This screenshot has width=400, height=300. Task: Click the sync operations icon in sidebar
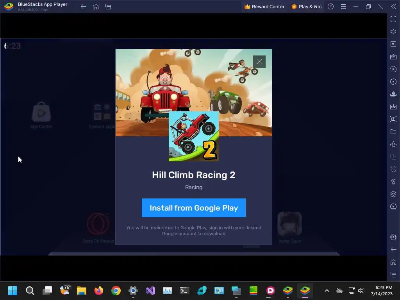(393, 69)
